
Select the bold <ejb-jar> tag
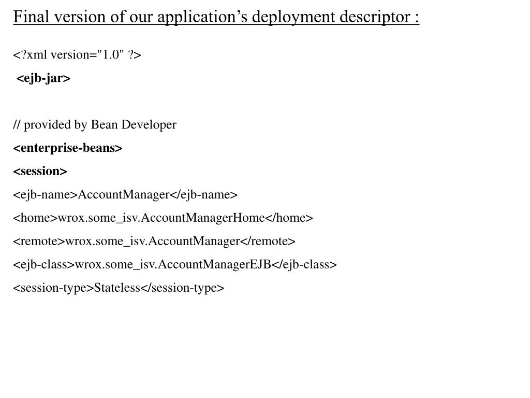[43, 78]
